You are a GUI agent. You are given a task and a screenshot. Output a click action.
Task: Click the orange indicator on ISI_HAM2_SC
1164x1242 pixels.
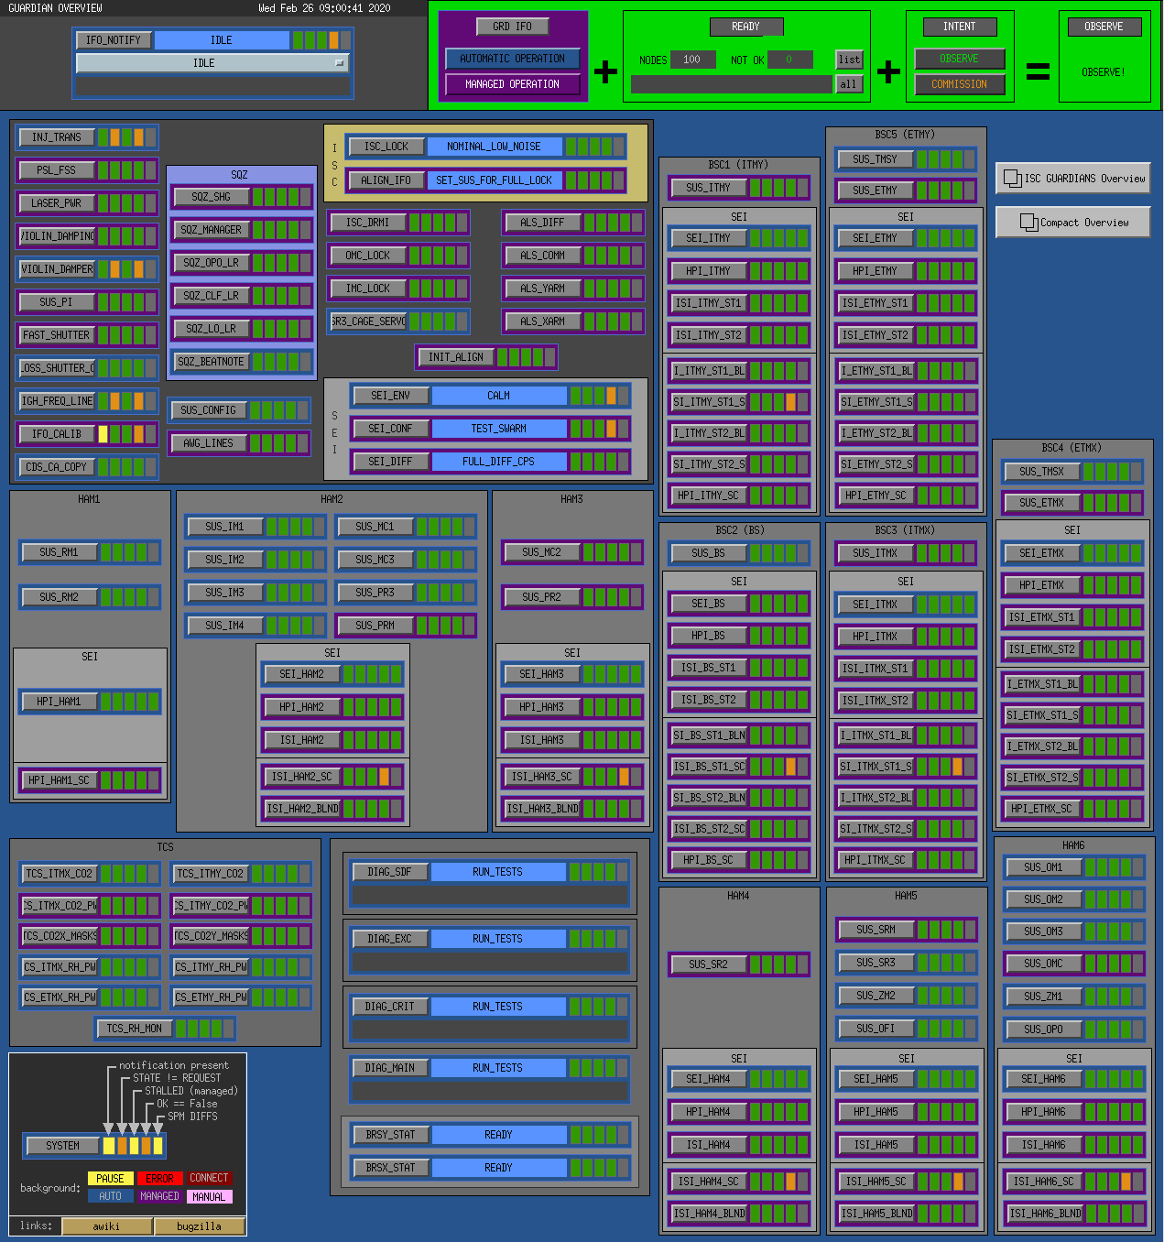[385, 777]
